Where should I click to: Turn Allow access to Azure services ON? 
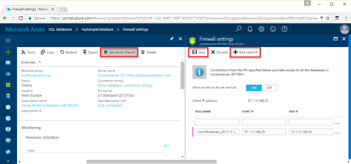pyautogui.click(x=254, y=88)
